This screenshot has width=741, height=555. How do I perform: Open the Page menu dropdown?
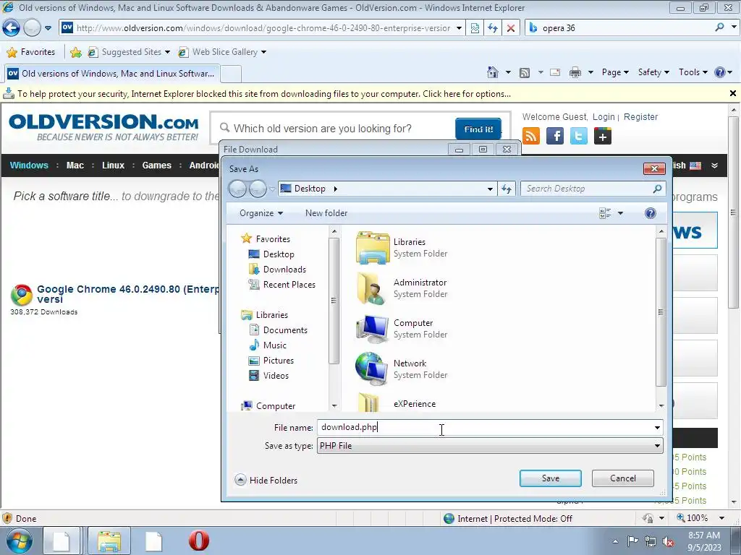[615, 72]
